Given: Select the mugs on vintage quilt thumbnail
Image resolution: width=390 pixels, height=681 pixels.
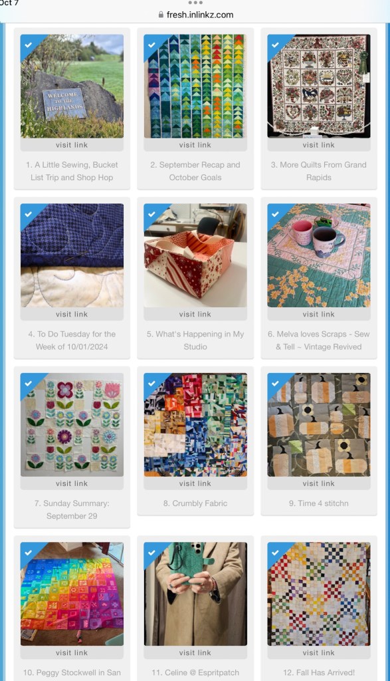Looking at the screenshot, I should click(x=319, y=255).
